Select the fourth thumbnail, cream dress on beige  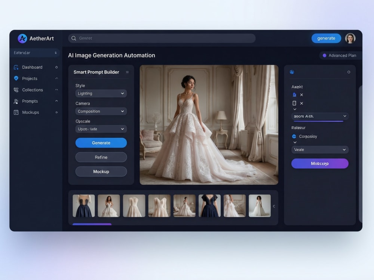(159, 206)
